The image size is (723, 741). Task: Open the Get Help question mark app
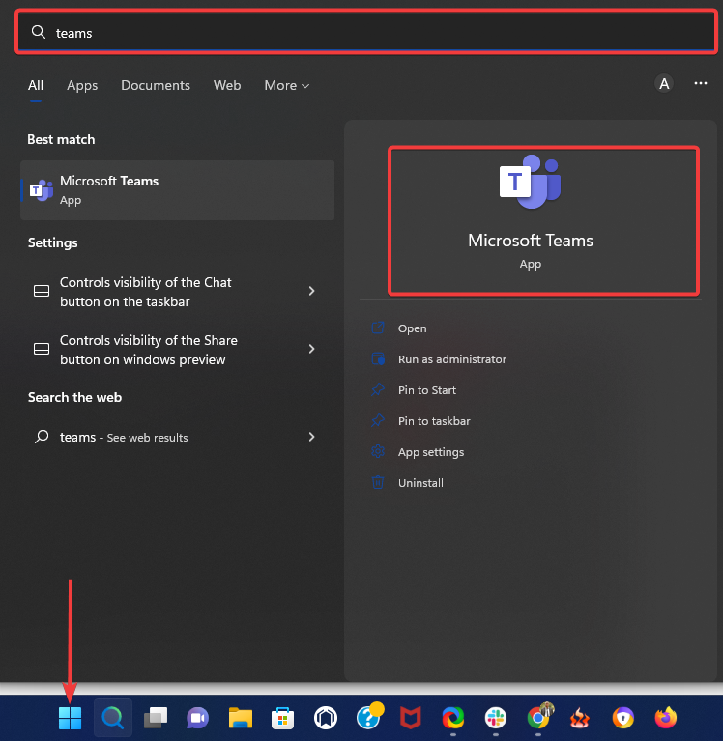(x=369, y=717)
